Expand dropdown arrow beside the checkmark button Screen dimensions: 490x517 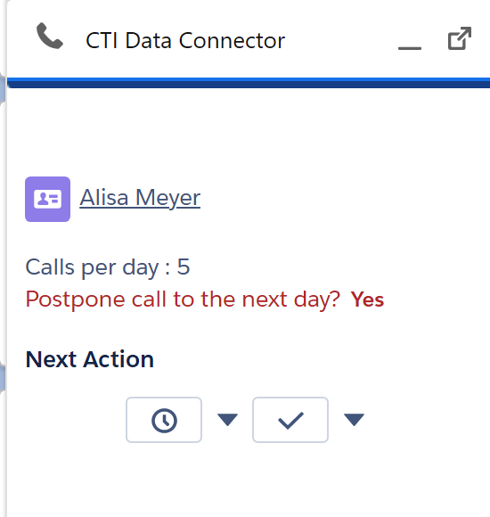[354, 420]
